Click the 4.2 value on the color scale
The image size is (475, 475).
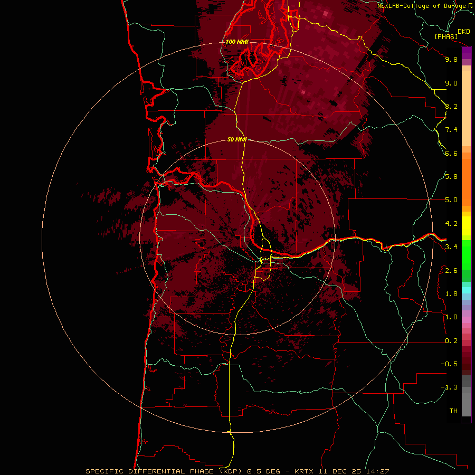coord(451,224)
